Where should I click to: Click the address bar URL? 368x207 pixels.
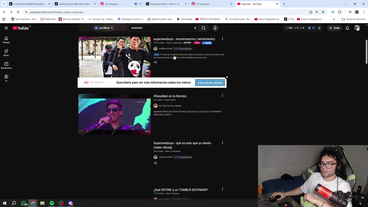pos(56,12)
